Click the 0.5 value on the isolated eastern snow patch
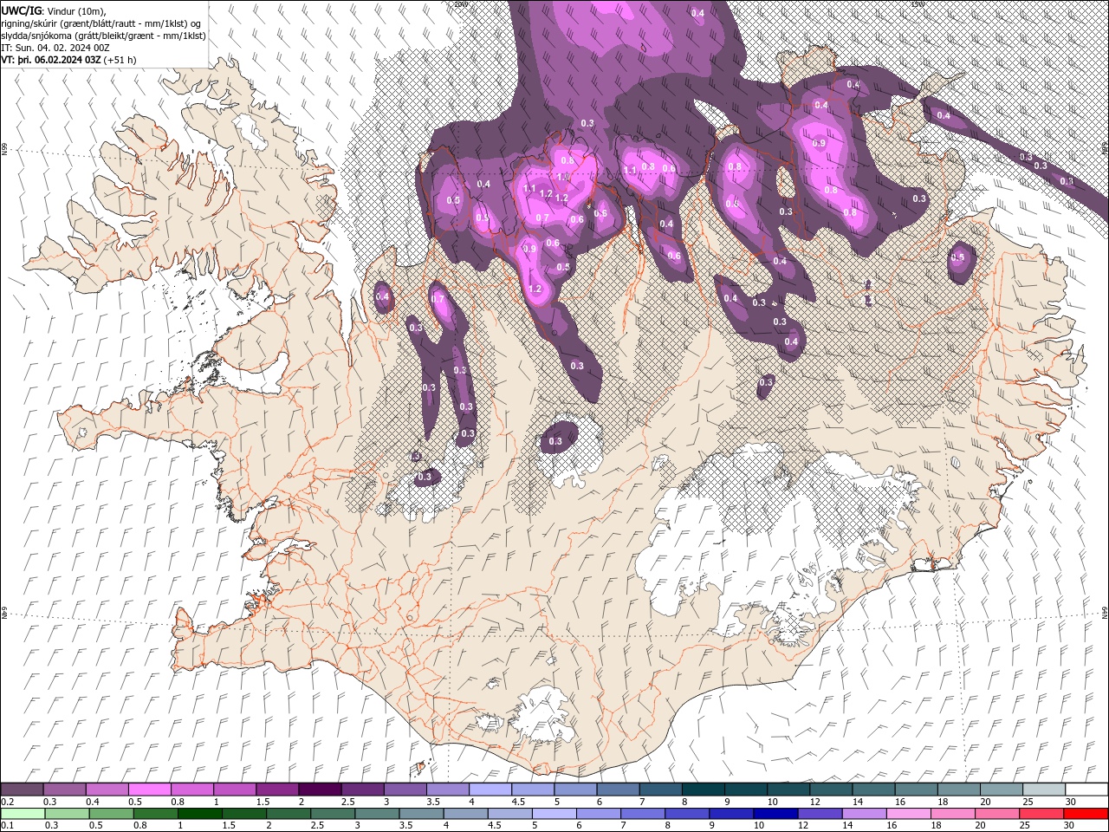The height and width of the screenshot is (832, 1109). [958, 257]
